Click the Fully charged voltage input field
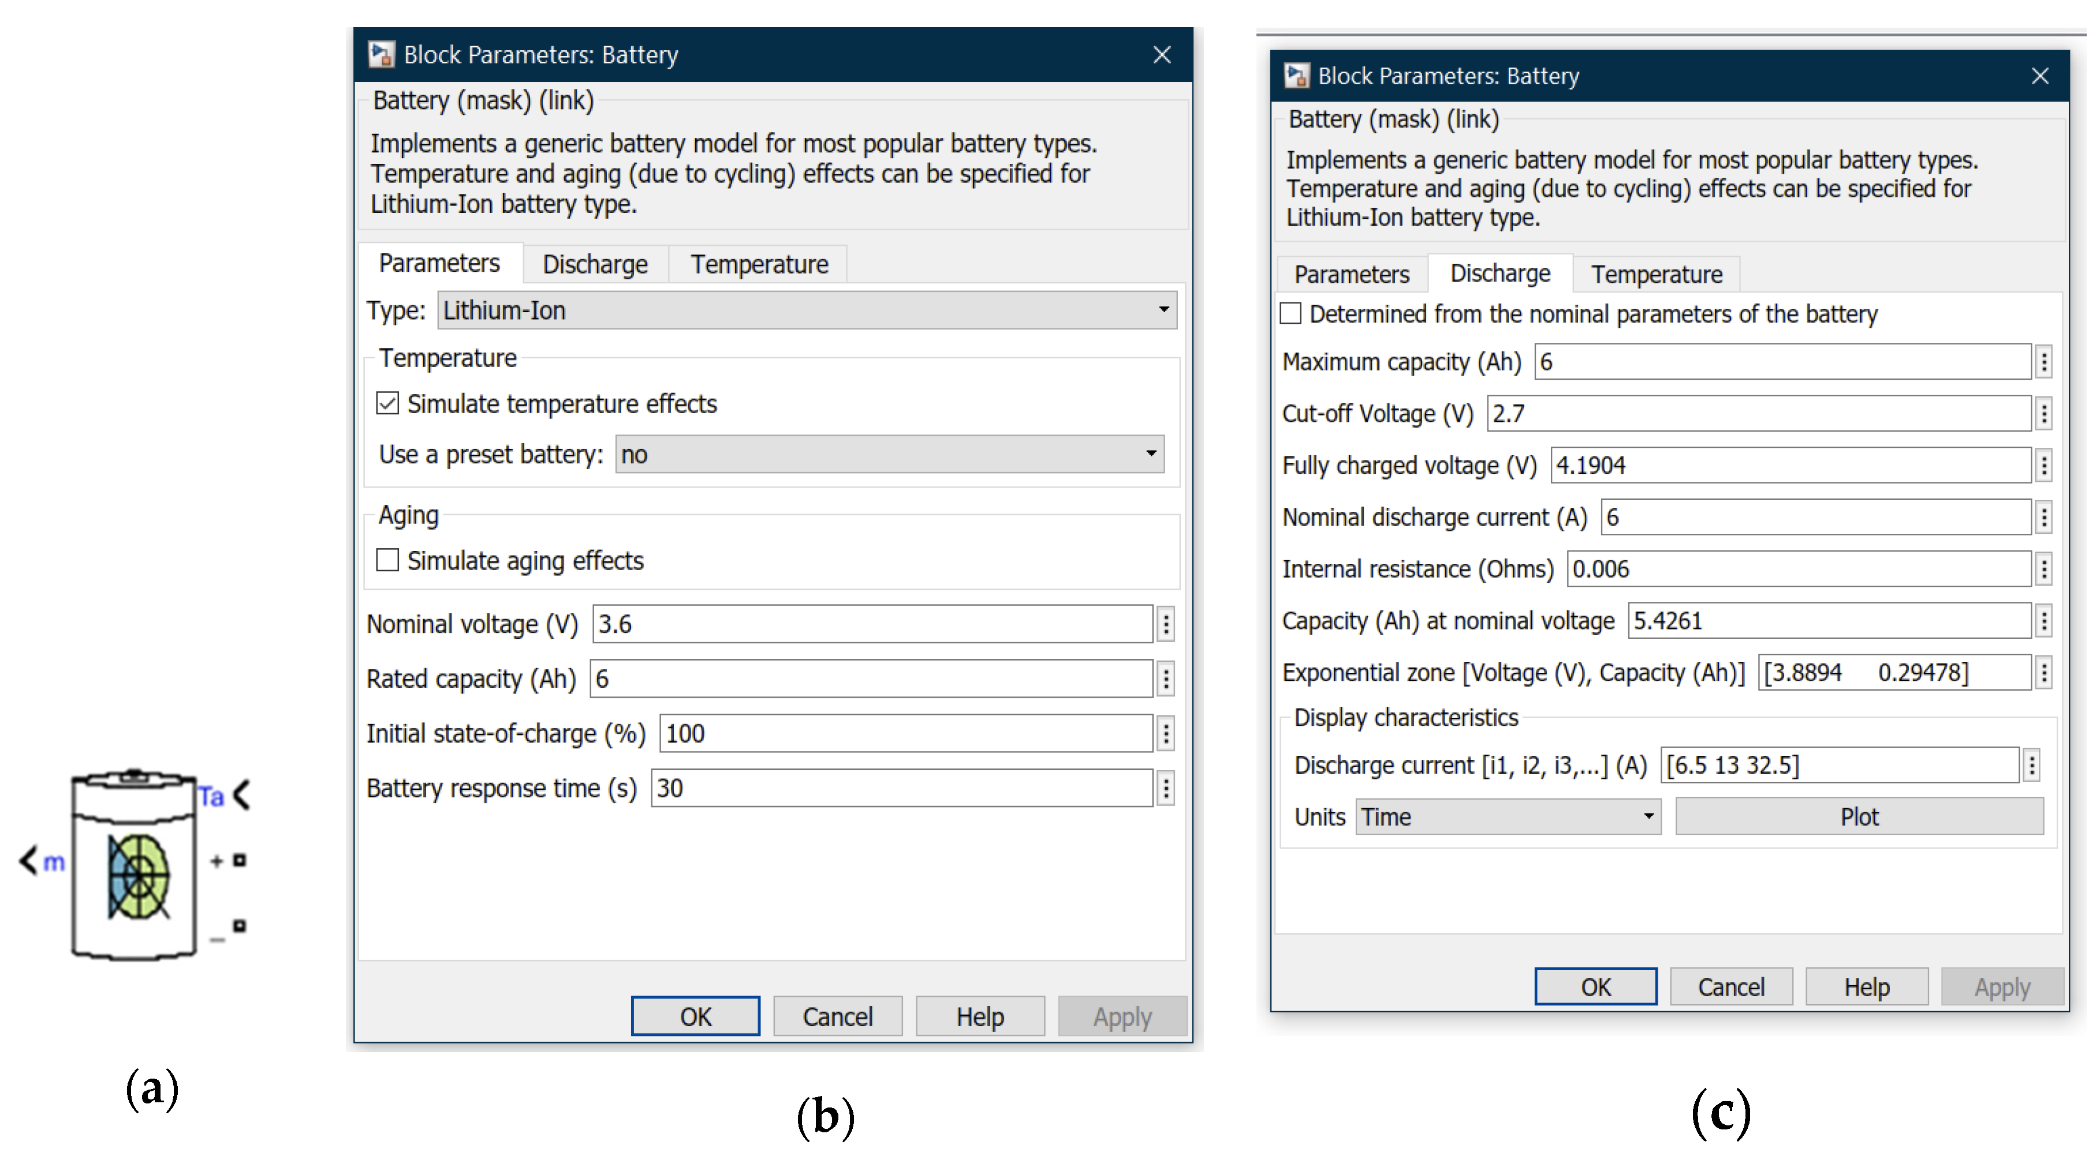The image size is (2100, 1160). click(1789, 466)
